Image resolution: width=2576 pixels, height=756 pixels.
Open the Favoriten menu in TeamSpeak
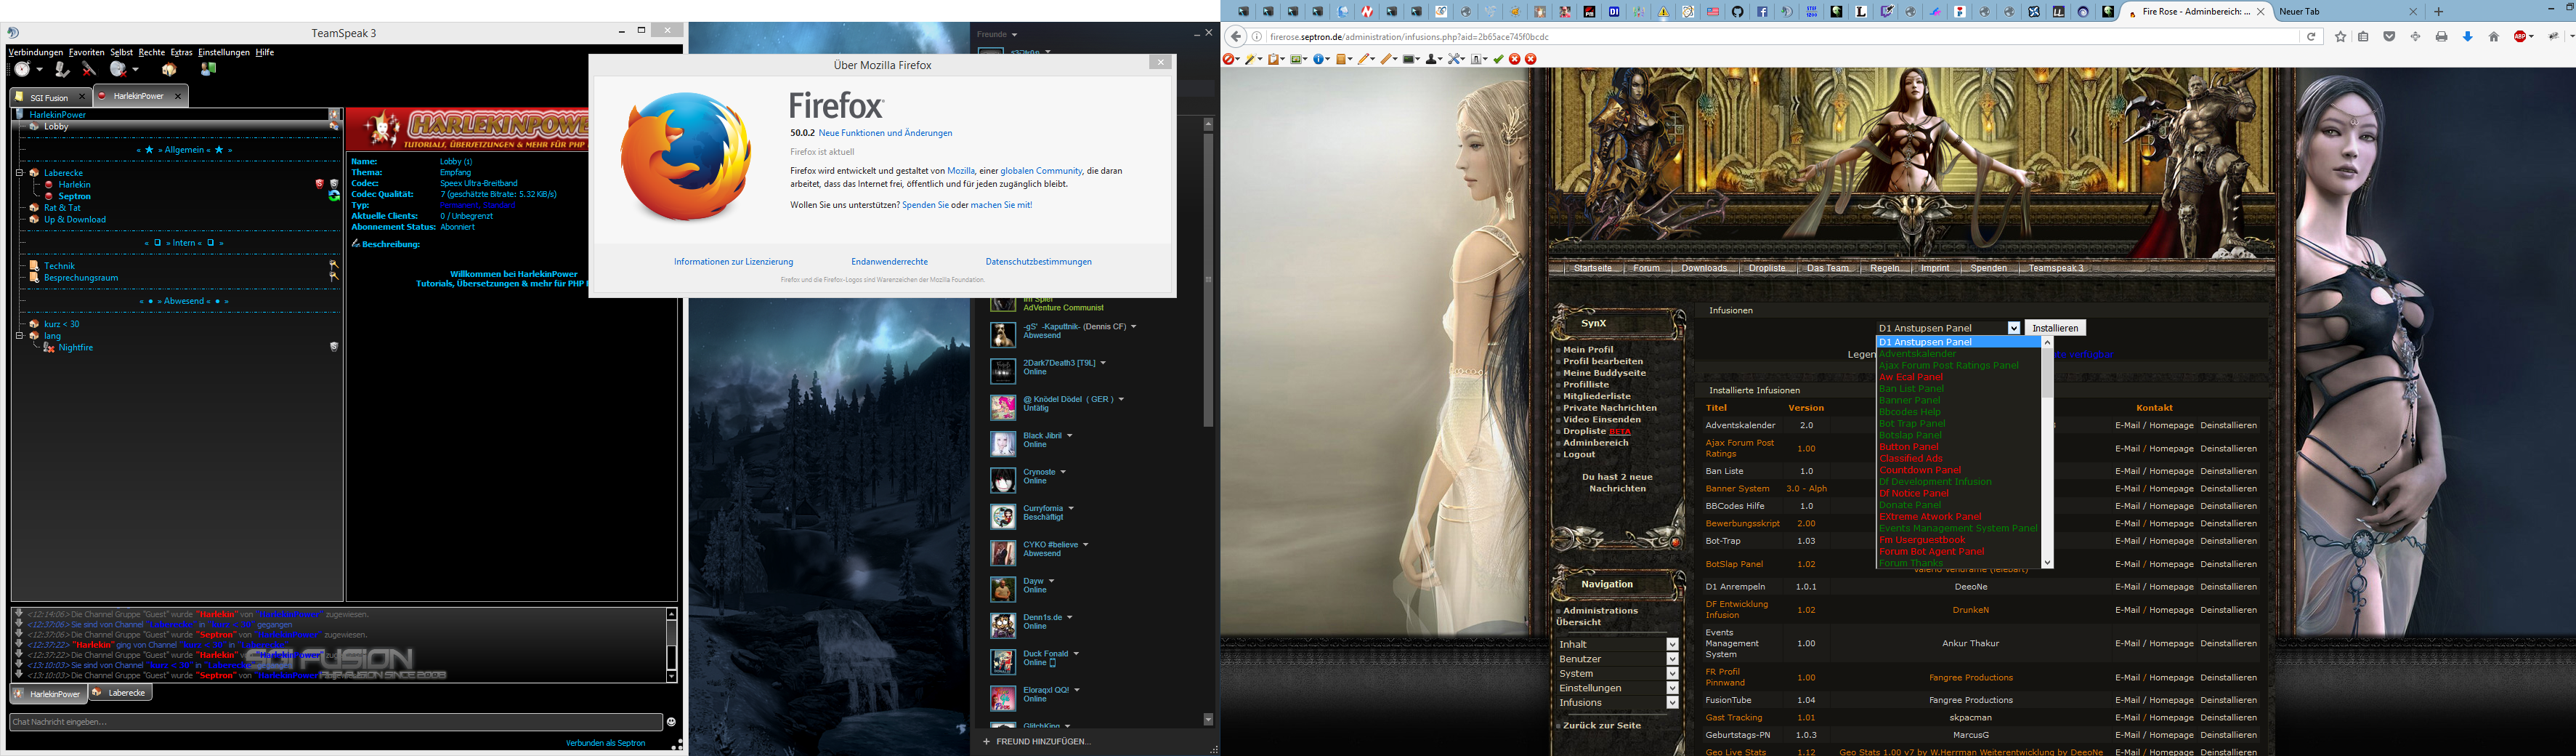tap(87, 52)
